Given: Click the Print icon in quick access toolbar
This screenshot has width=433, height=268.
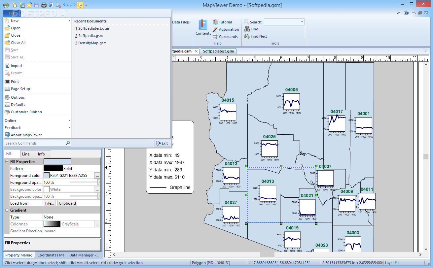Looking at the screenshot, I should point(44,5).
